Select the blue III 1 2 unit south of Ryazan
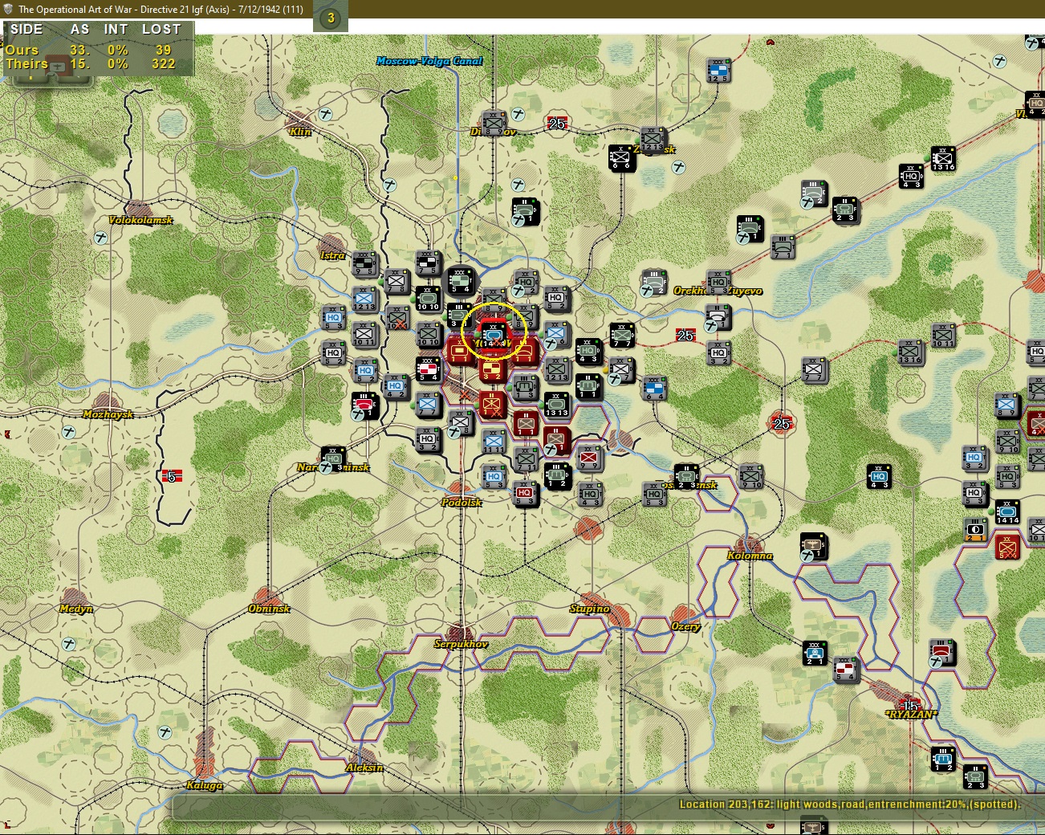This screenshot has height=835, width=1045. click(942, 759)
